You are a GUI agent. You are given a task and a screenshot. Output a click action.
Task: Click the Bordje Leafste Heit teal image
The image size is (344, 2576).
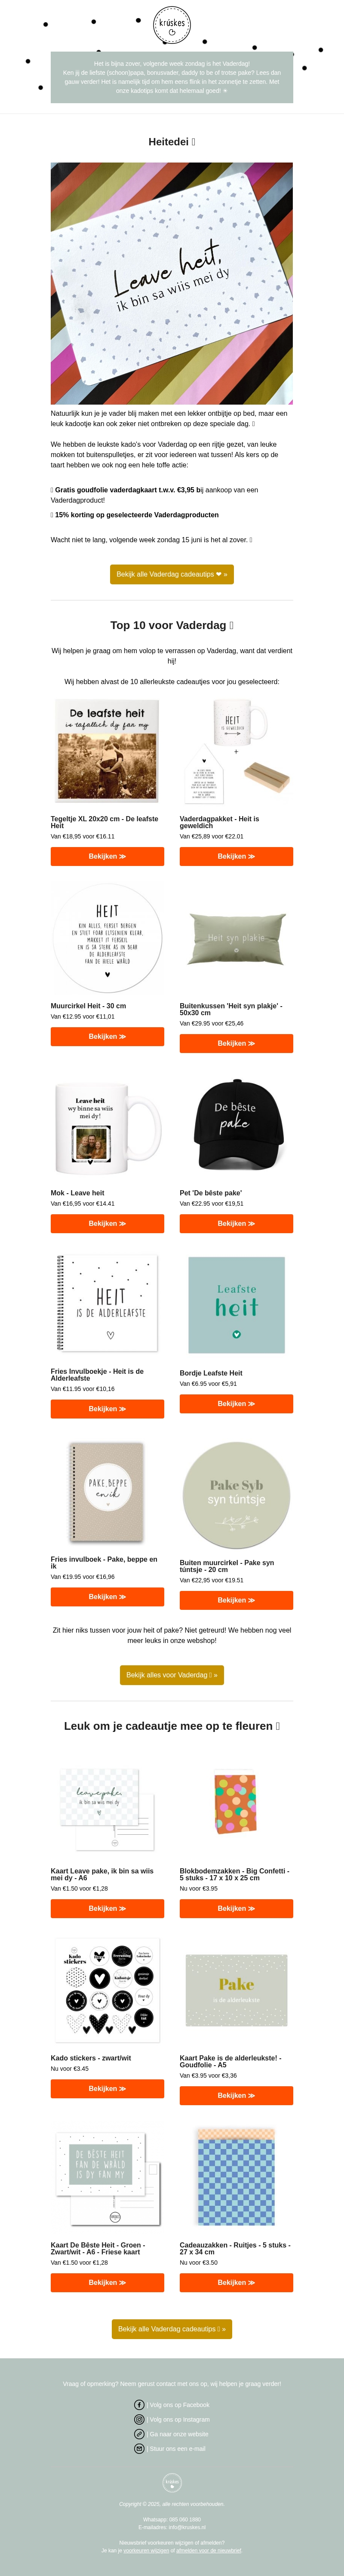coord(236,1305)
